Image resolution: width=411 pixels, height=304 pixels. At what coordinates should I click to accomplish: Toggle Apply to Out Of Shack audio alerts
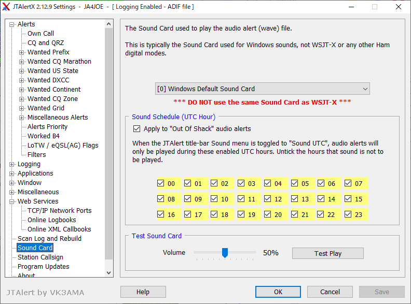click(136, 129)
